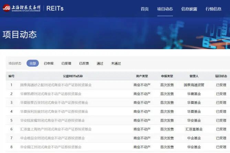Open 华安陆家嘴封闭式商业不动产 fund link
Screen dimensions: 230x153
(52, 121)
